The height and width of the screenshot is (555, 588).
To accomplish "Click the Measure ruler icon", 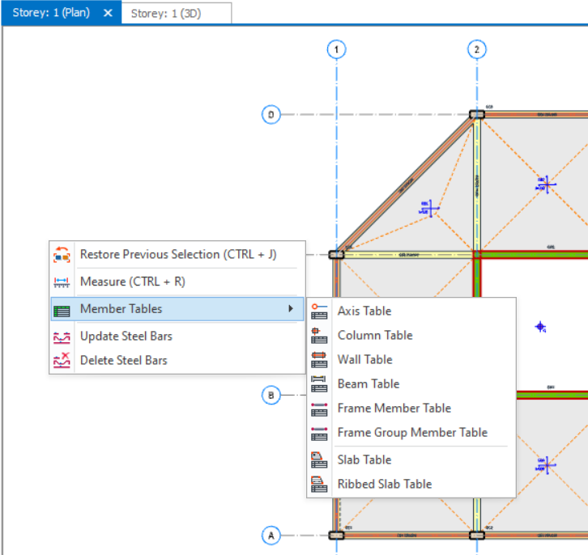I will tap(62, 282).
